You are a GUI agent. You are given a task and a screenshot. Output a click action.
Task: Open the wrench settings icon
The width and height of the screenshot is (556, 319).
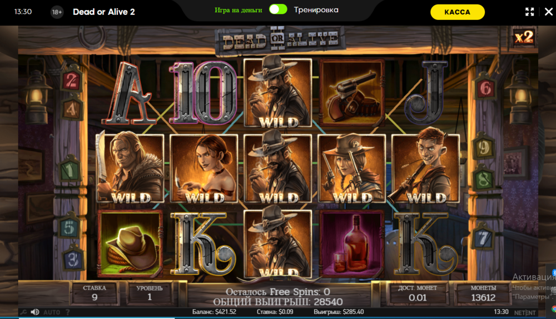point(23,312)
